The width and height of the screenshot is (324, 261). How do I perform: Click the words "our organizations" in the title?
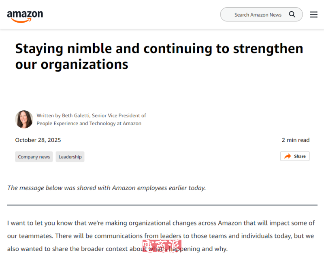coord(72,64)
